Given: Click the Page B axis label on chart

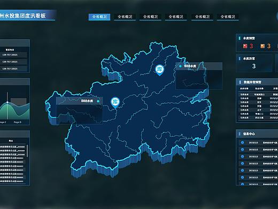Looking at the screenshot, I should pos(18,122).
